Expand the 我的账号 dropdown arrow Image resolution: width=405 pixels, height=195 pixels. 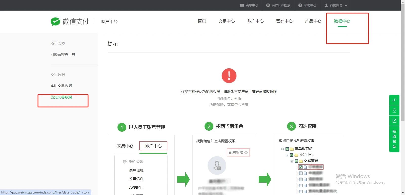pos(346,6)
